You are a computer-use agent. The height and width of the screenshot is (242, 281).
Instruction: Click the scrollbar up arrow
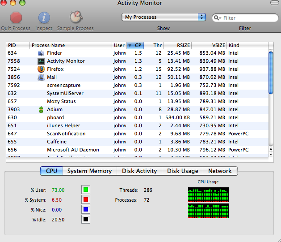271,149
